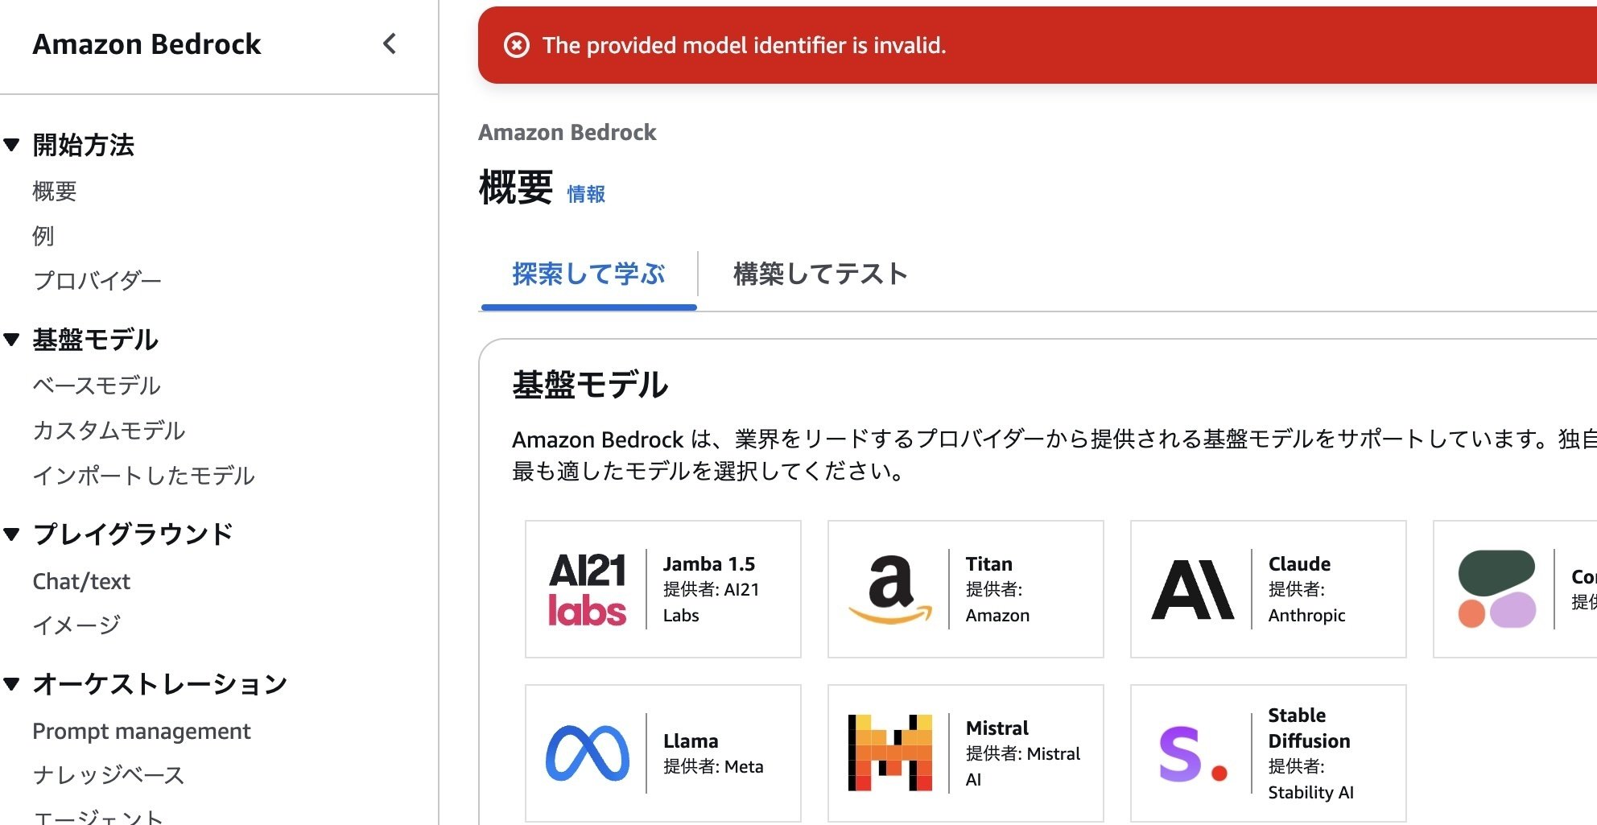Screen dimensions: 1597x825
Task: Collapse the プレイグラウンド section
Action: [13, 532]
